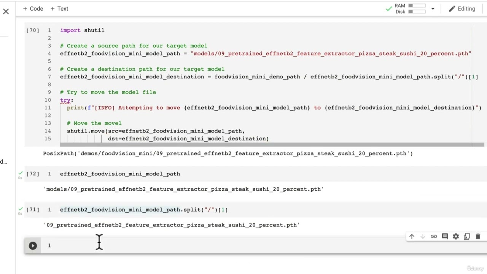Click the PosixPath output text

click(x=228, y=153)
